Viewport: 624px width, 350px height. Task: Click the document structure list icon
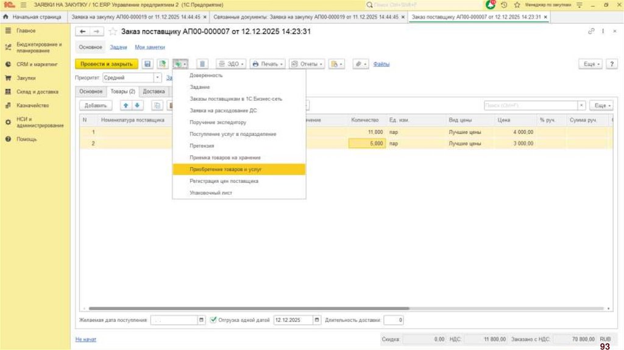coord(202,63)
